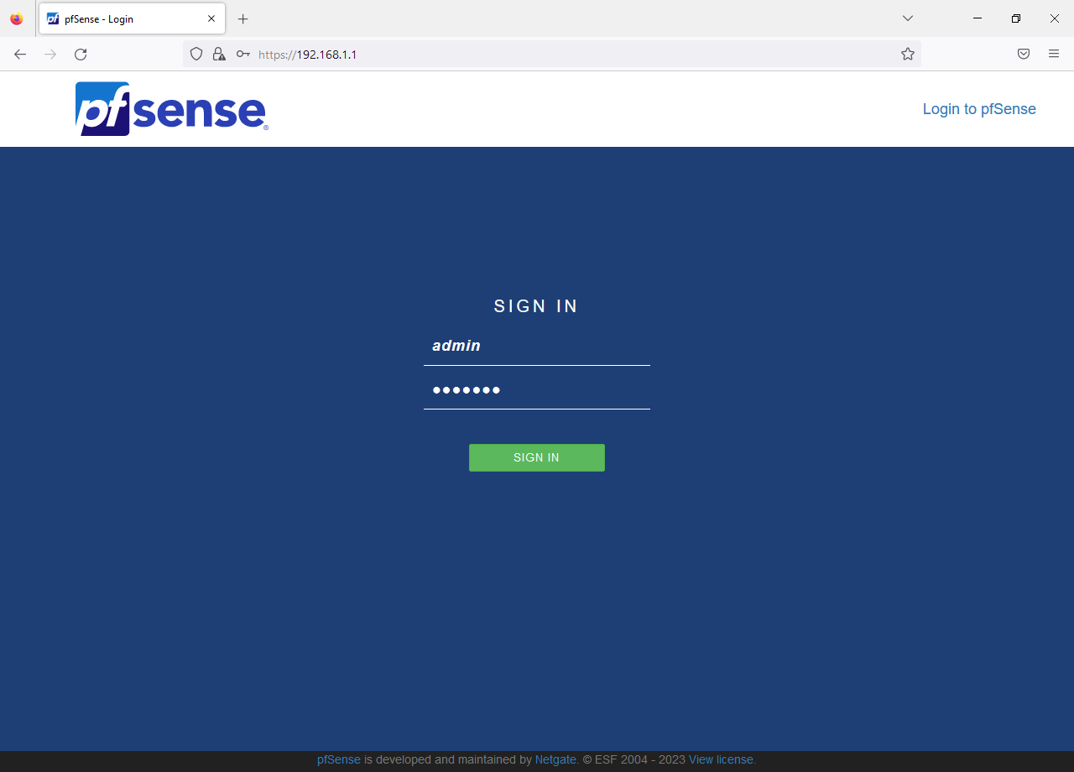Image resolution: width=1074 pixels, height=772 pixels.
Task: Open the Firefox application menu
Action: [1054, 55]
